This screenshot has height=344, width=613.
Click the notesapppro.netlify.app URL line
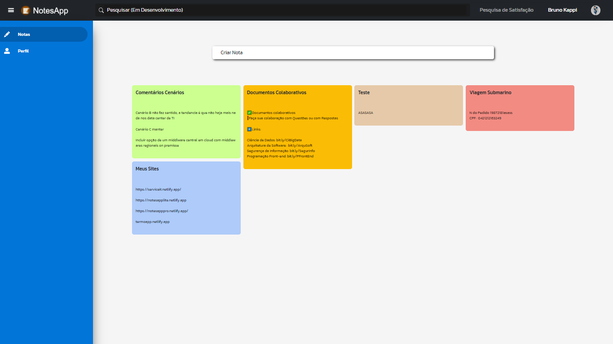tap(162, 211)
